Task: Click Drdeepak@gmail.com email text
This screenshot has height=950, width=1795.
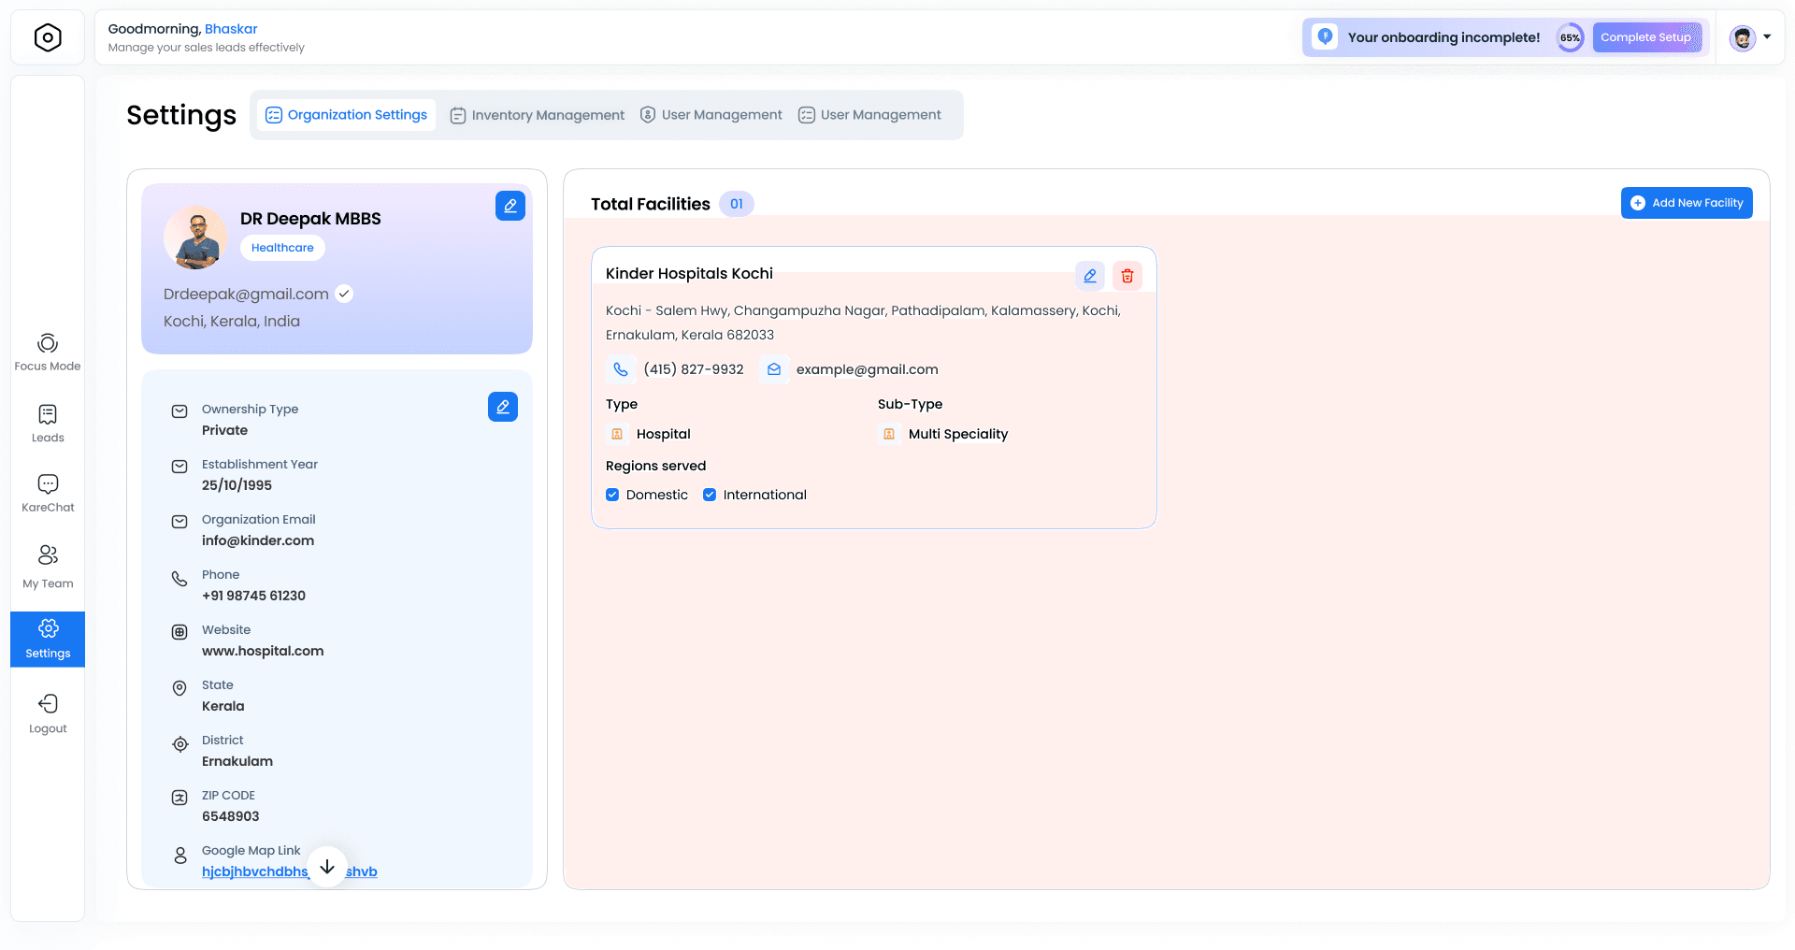Action: [246, 294]
